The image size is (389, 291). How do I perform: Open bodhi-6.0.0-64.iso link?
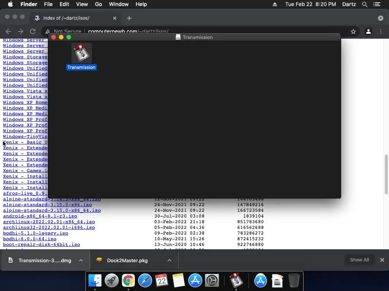[x=30, y=239]
